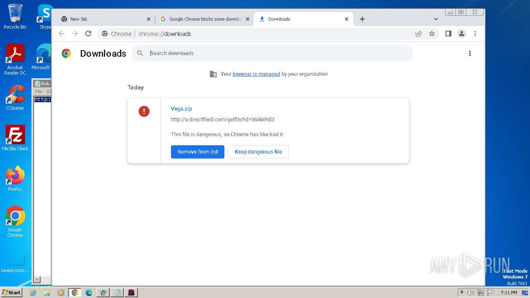Viewport: 530px width, 298px height.
Task: Click the organization building icon
Action: tap(213, 74)
